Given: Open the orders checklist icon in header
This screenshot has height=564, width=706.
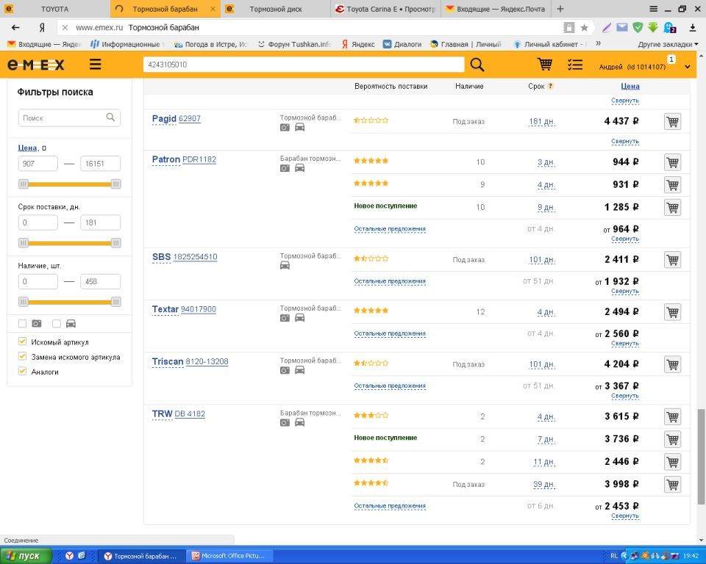Looking at the screenshot, I should (x=575, y=65).
